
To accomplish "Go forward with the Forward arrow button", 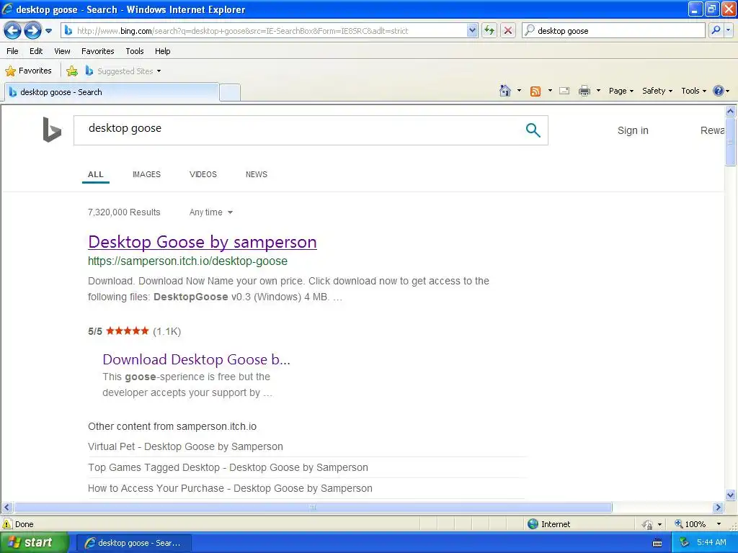I will (x=32, y=31).
